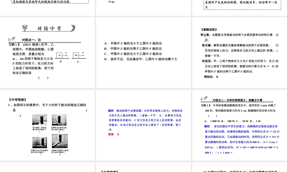The height and width of the screenshot is (172, 287).
Task: Select the 对接中考 section heading
Action: tap(49, 28)
